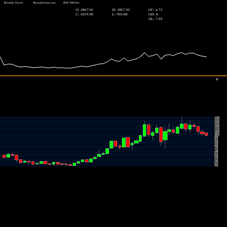Select the open value 'O: 1067.95'
Screen dimensions: 227x227
84,10
